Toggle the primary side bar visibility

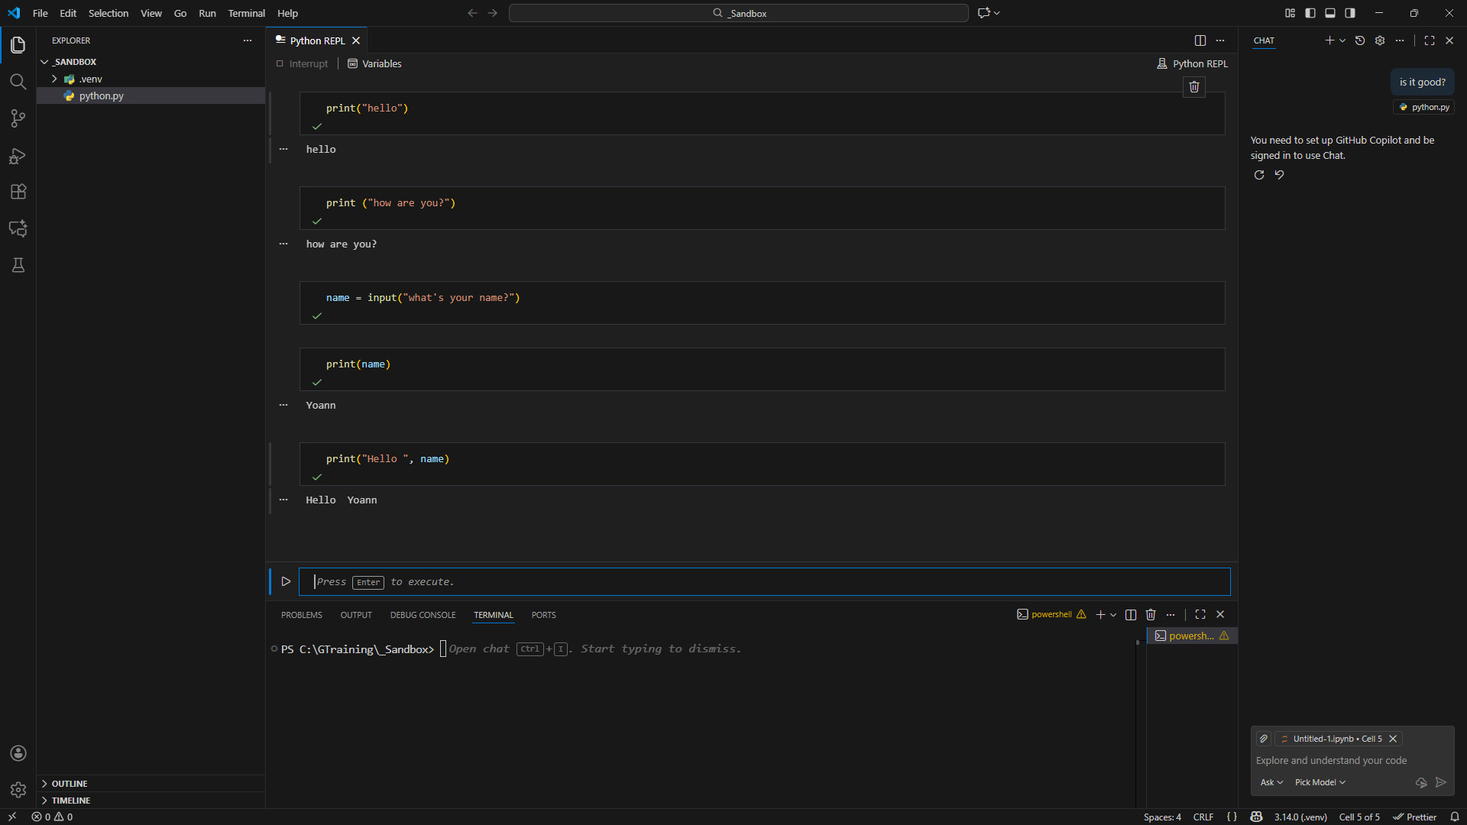(x=1310, y=12)
